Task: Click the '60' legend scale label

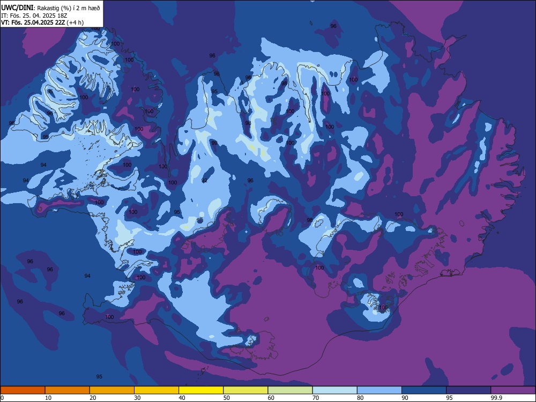Action: click(271, 398)
